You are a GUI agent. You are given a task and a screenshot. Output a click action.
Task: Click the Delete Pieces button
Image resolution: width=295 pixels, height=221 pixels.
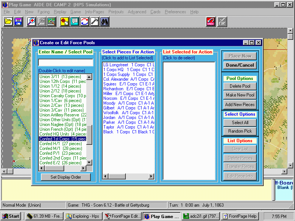[x=240, y=158]
